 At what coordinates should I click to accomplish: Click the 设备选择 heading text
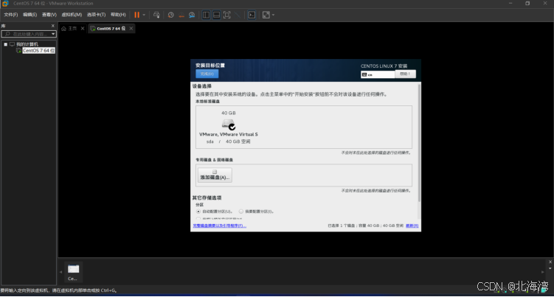point(202,86)
